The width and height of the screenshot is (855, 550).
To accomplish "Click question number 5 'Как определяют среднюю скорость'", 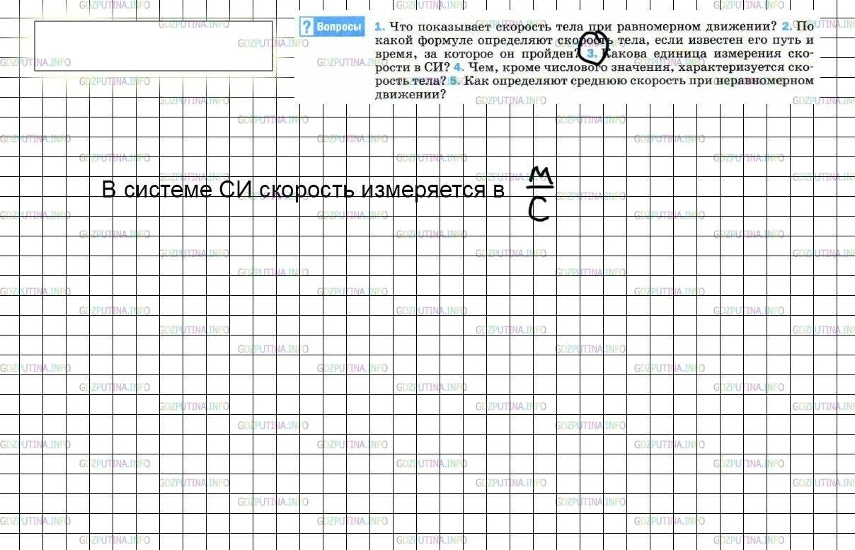I will pyautogui.click(x=454, y=81).
